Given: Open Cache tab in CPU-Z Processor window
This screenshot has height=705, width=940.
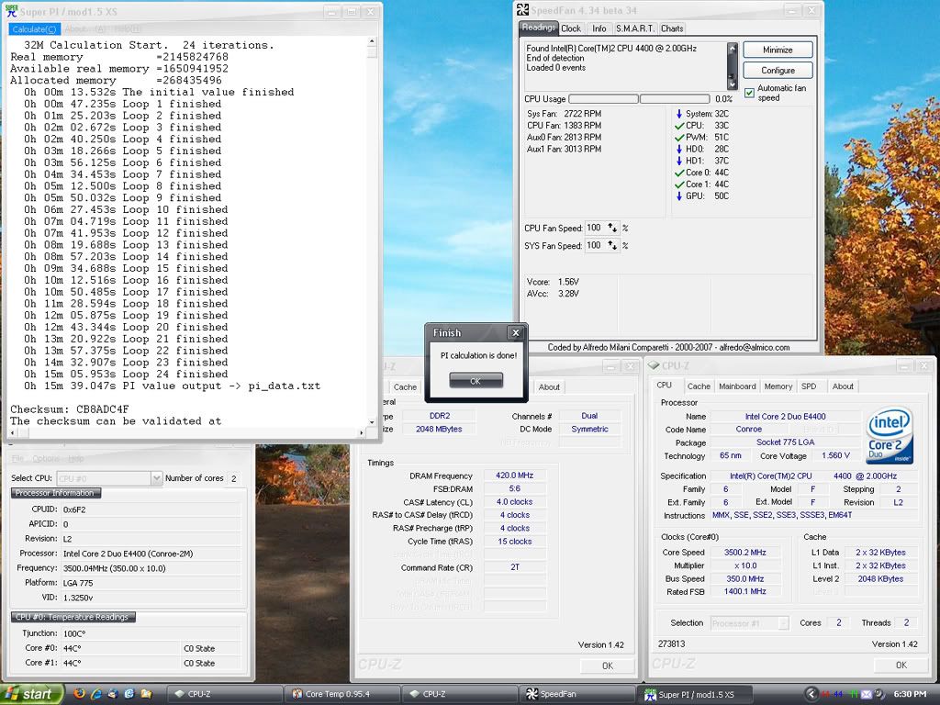Looking at the screenshot, I should pos(699,386).
